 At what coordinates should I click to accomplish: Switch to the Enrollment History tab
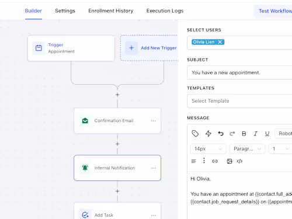pos(111,11)
